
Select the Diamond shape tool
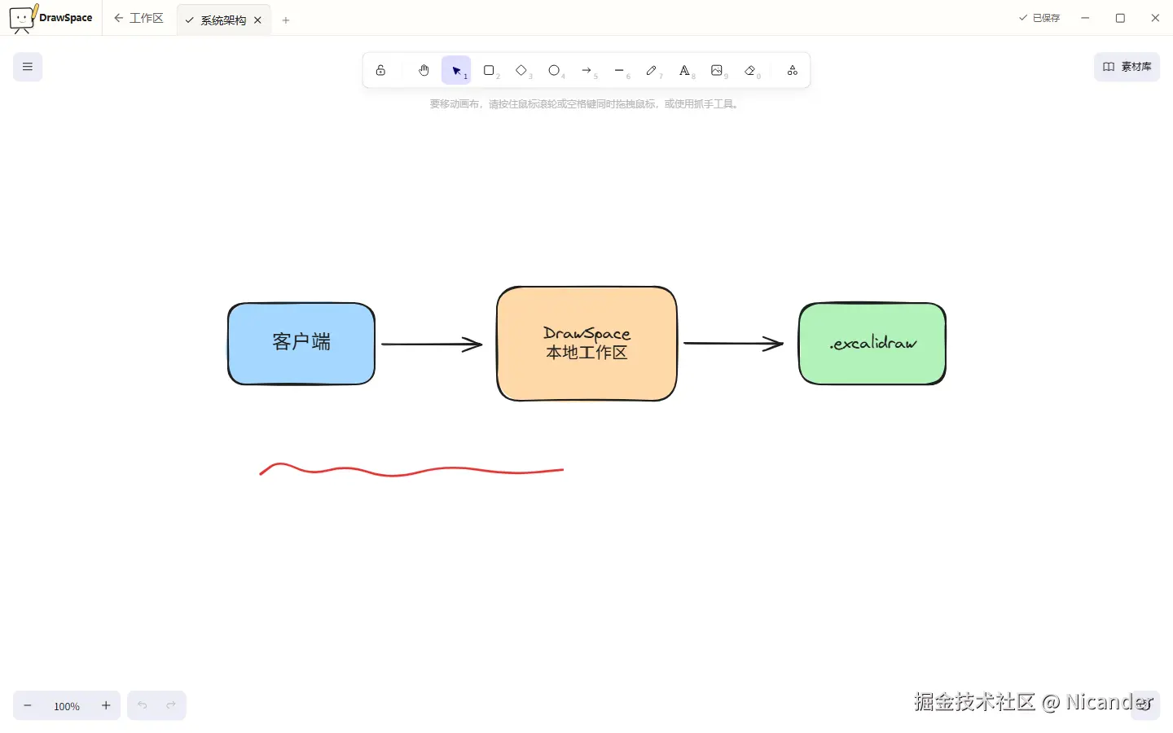(x=521, y=70)
